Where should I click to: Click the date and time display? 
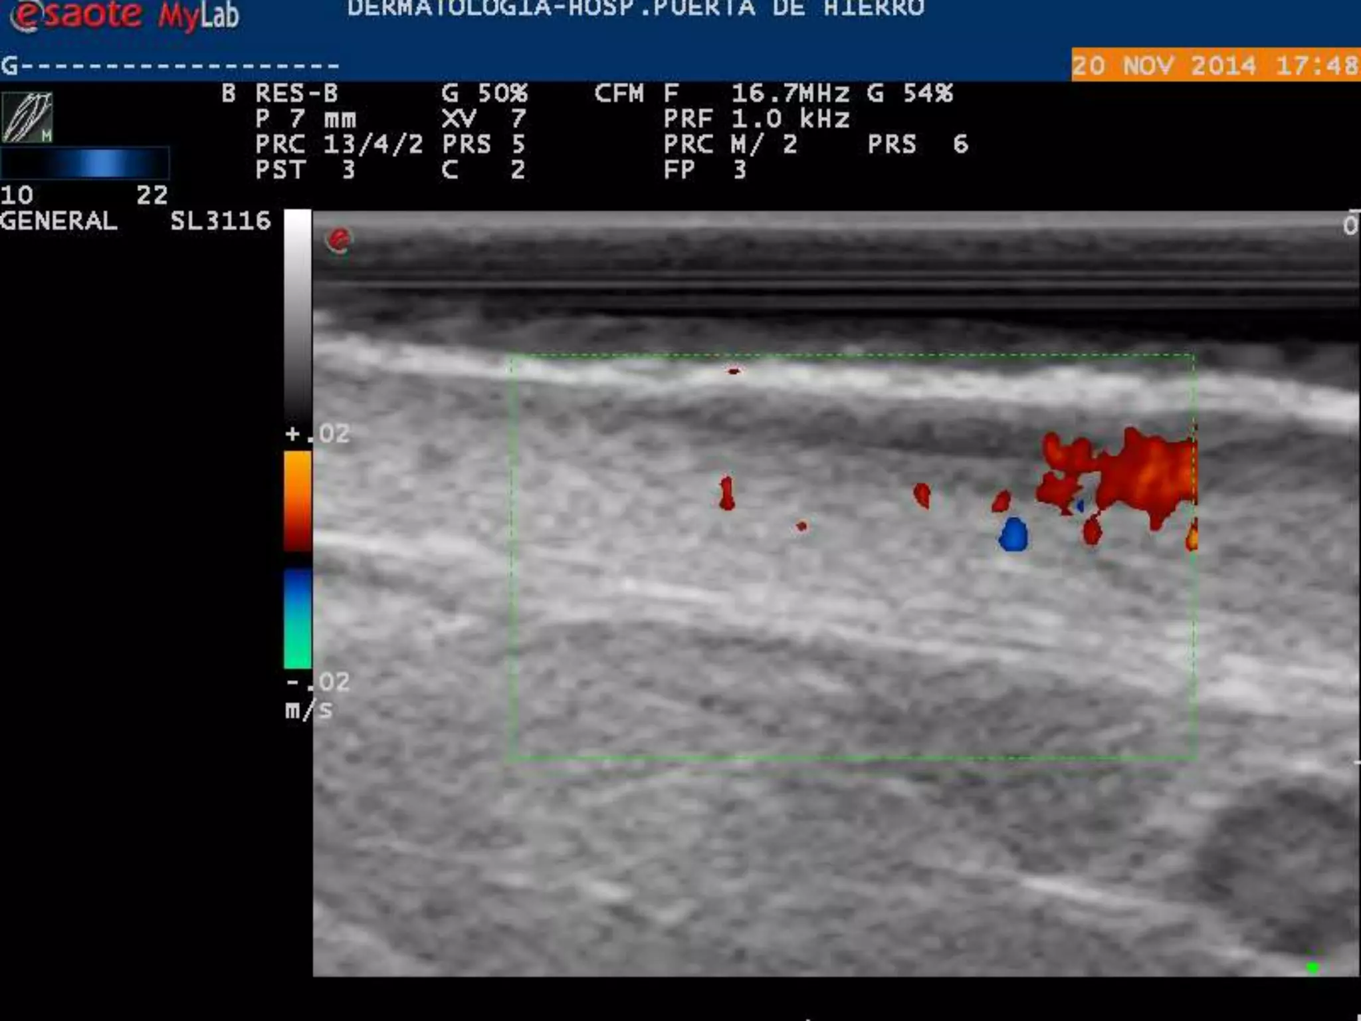(1215, 65)
